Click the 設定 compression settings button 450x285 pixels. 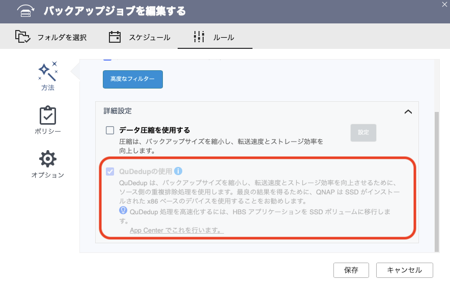pyautogui.click(x=363, y=133)
